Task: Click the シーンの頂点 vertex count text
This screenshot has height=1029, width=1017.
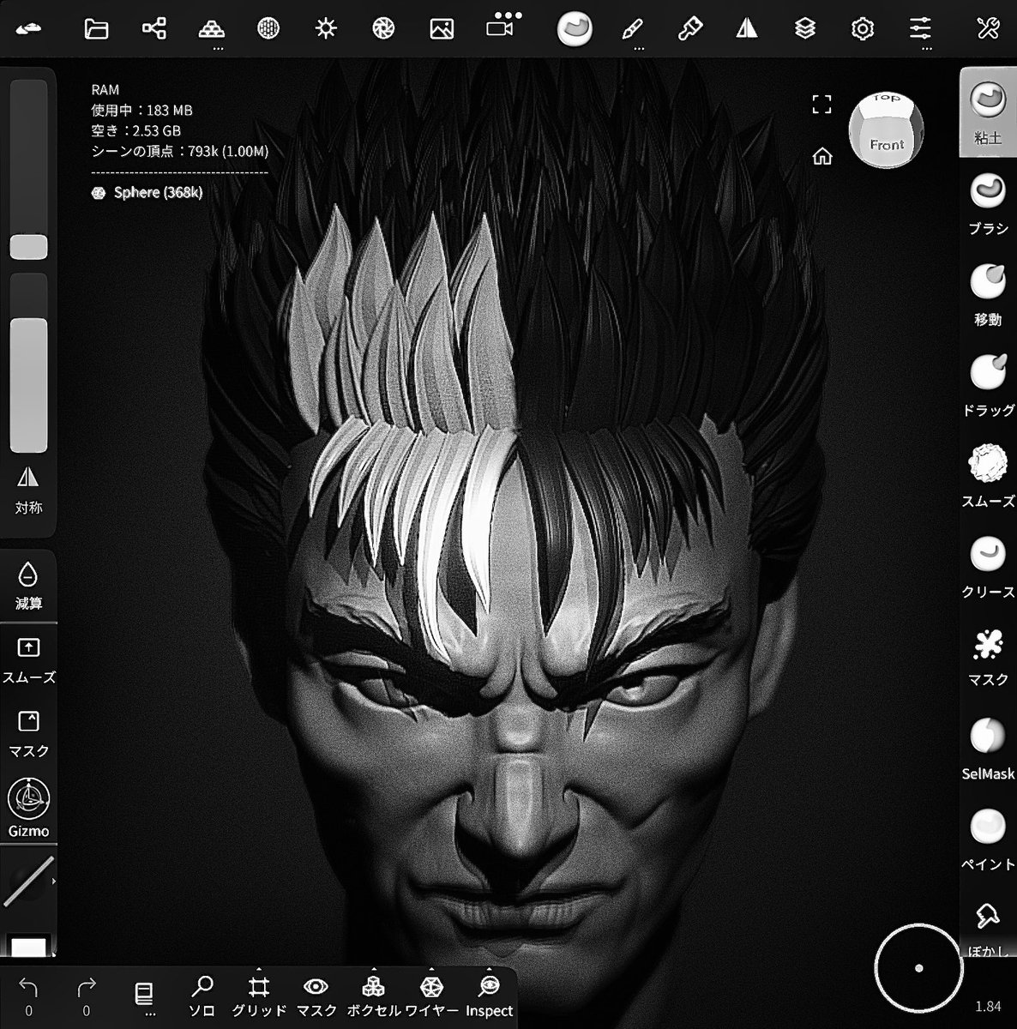Action: [x=180, y=151]
